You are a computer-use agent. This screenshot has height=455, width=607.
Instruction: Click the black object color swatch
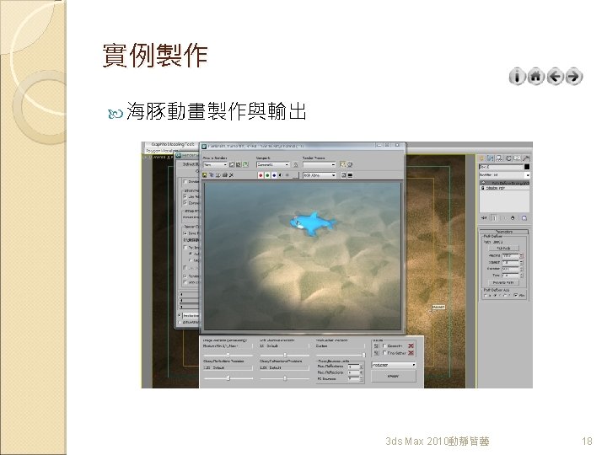coord(527,167)
